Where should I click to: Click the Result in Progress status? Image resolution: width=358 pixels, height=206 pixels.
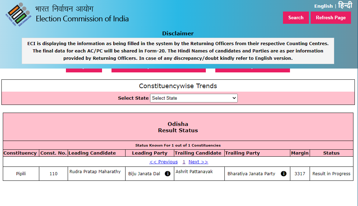tap(331, 174)
